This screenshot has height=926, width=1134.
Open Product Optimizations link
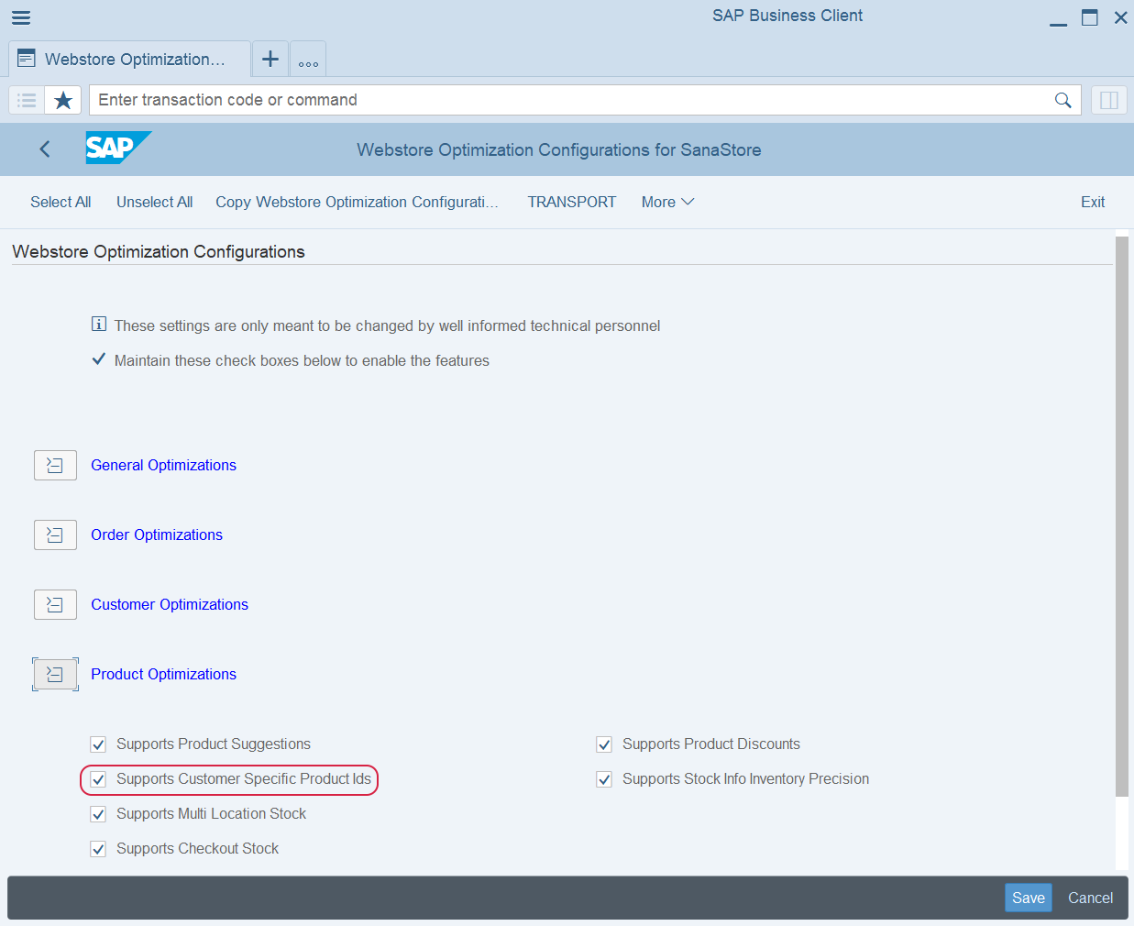pyautogui.click(x=163, y=674)
